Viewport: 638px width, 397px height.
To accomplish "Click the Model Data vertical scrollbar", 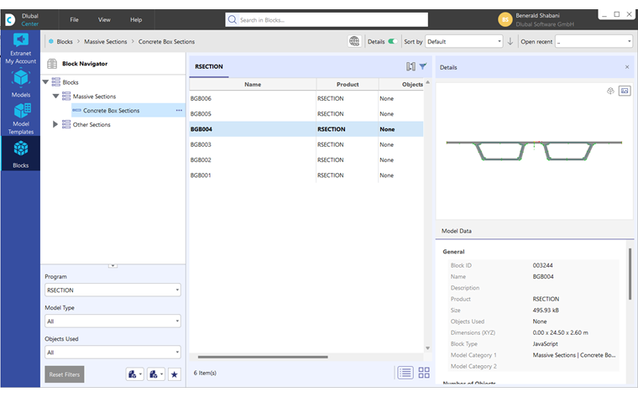I will pos(630,274).
